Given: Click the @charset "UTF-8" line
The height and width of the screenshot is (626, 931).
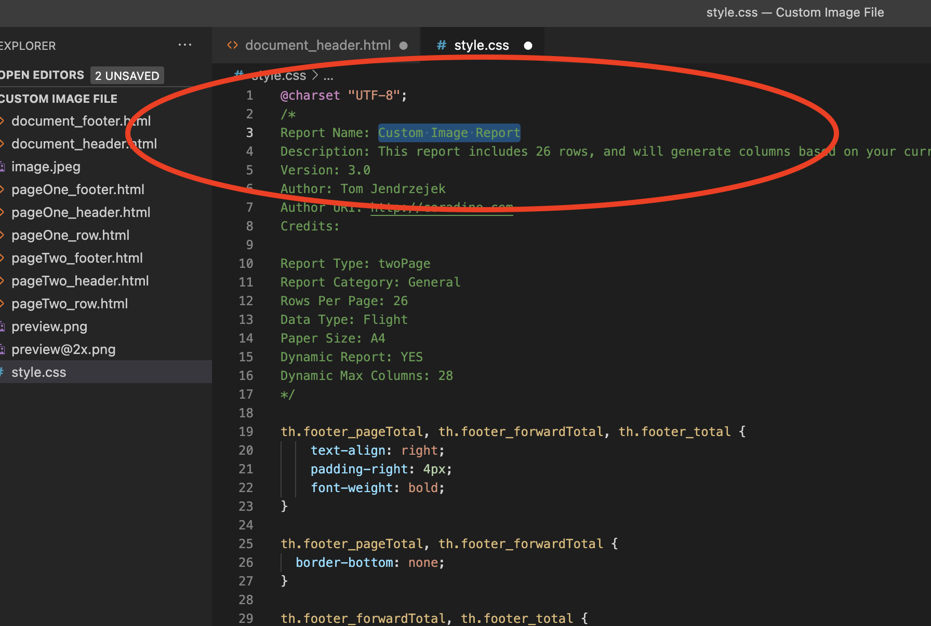Looking at the screenshot, I should pos(343,96).
